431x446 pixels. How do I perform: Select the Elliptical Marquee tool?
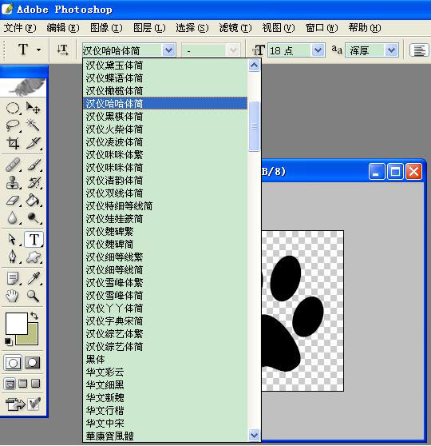point(13,109)
